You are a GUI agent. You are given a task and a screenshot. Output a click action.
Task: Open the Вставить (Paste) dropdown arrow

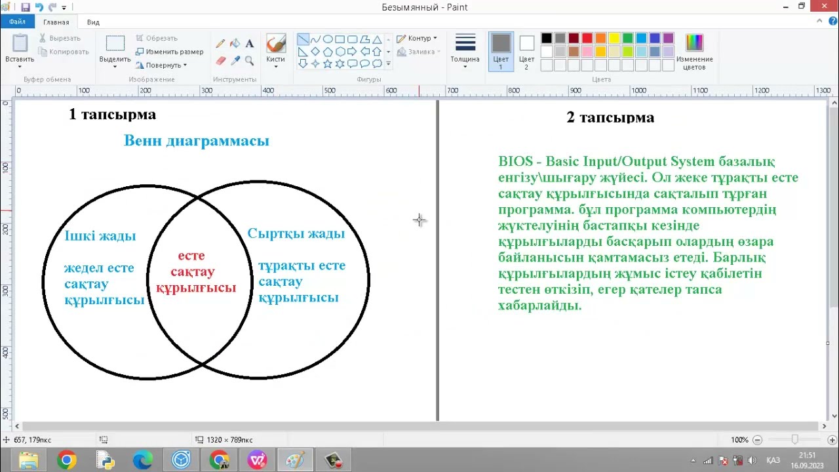pyautogui.click(x=20, y=67)
